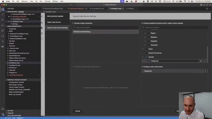The width and height of the screenshot is (212, 119).
Task: Select the 'Select Data Source' wizard step
Action: coord(57,22)
